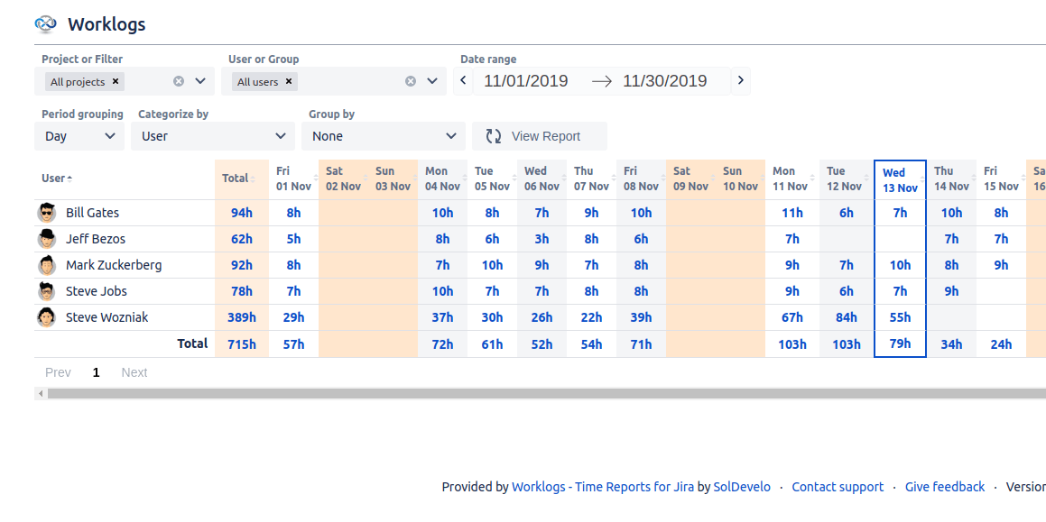Toggle sorting on the Total column header

pyautogui.click(x=255, y=178)
